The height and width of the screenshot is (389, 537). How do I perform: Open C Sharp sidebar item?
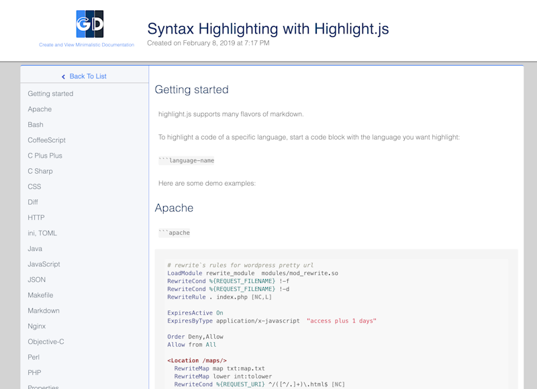pos(40,171)
